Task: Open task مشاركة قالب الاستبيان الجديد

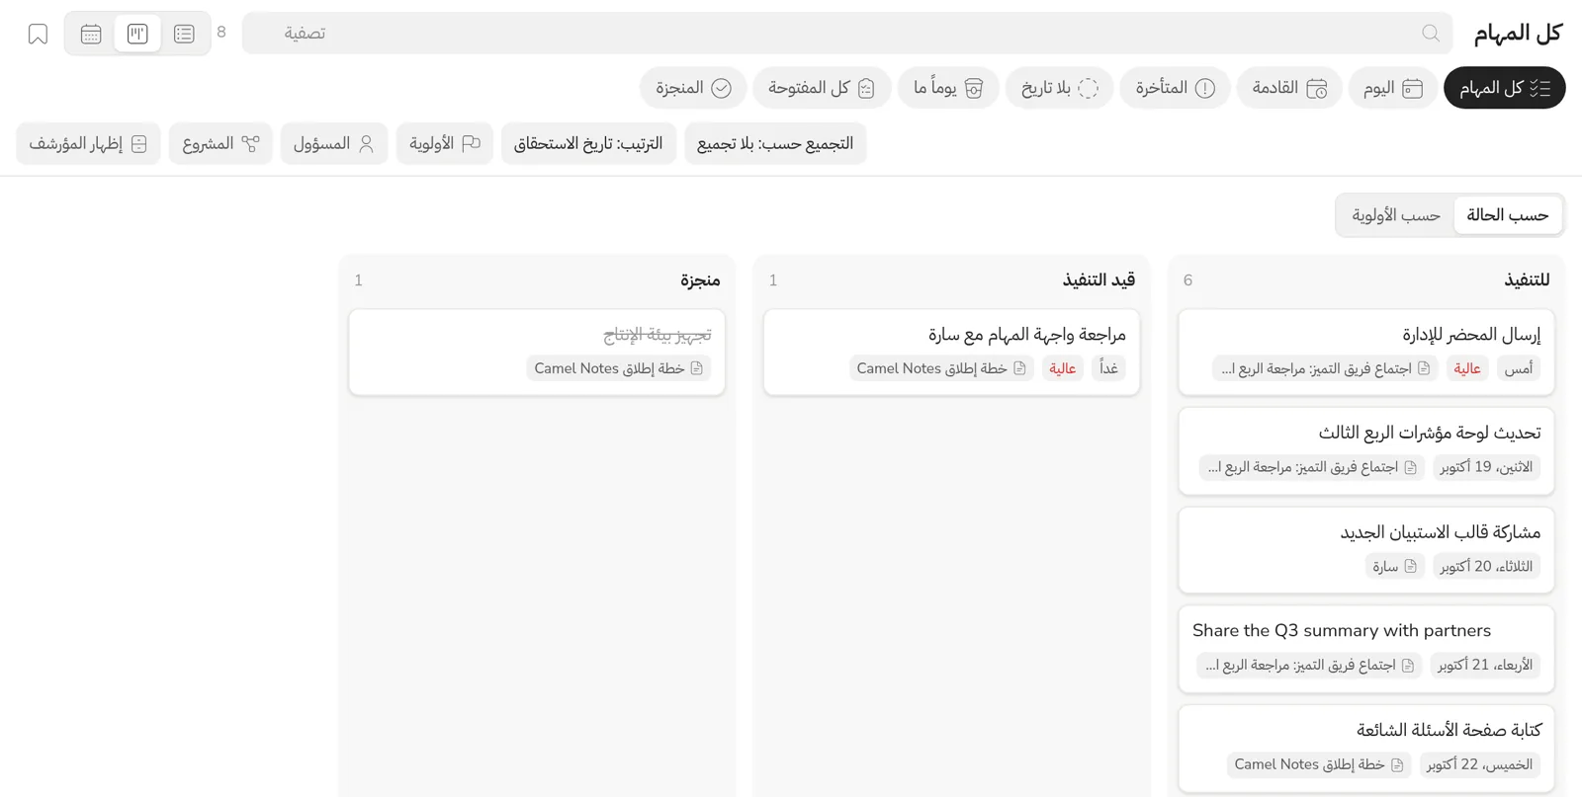Action: [1366, 550]
